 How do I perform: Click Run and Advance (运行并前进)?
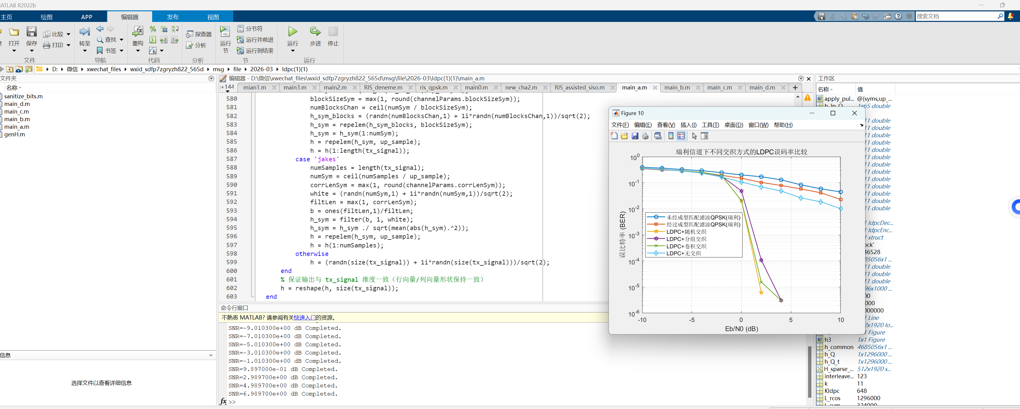[255, 40]
